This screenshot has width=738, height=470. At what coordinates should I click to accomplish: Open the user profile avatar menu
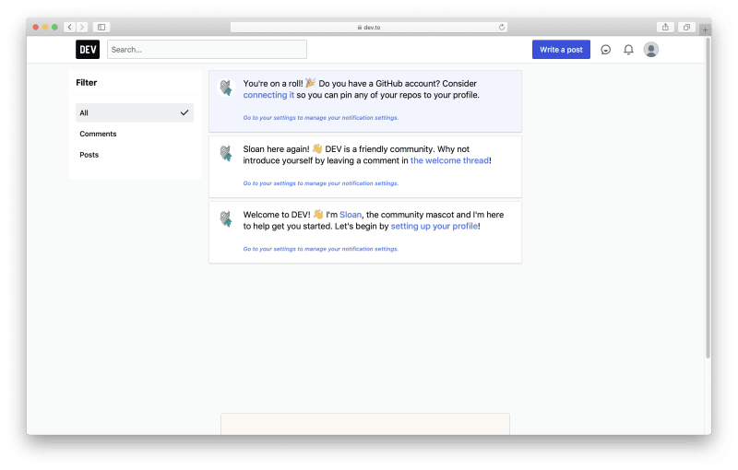pyautogui.click(x=651, y=50)
